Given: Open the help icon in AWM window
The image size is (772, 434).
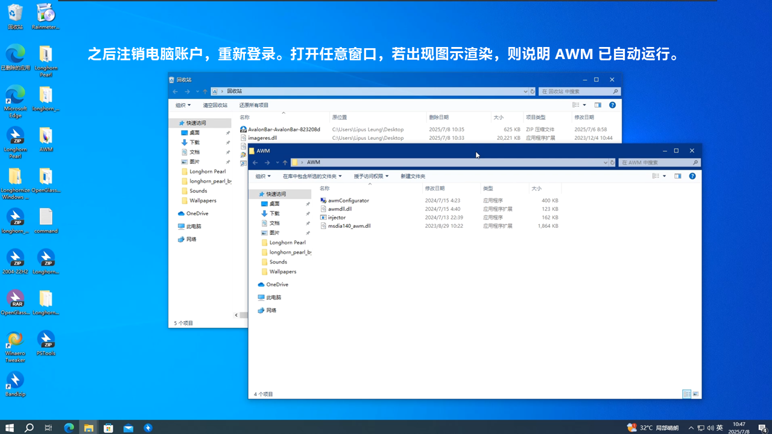Looking at the screenshot, I should (x=692, y=176).
